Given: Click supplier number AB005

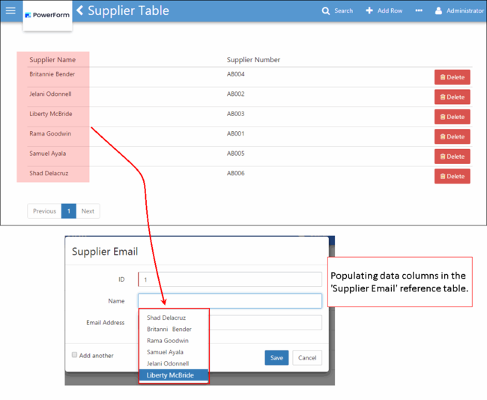Looking at the screenshot, I should (x=235, y=154).
